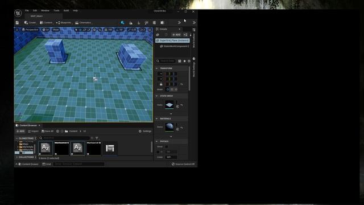Viewport: 364px width, 205px height.
Task: Close the Details panel tab
Action: coord(180,29)
